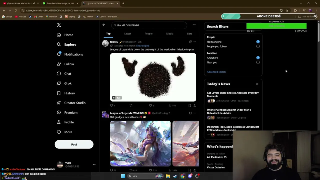The height and width of the screenshot is (180, 320).
Task: Click the browser address bar URL
Action: [63, 10]
